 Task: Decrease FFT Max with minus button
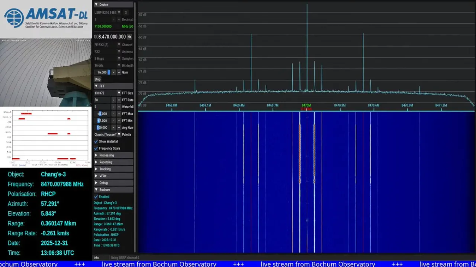click(x=114, y=114)
